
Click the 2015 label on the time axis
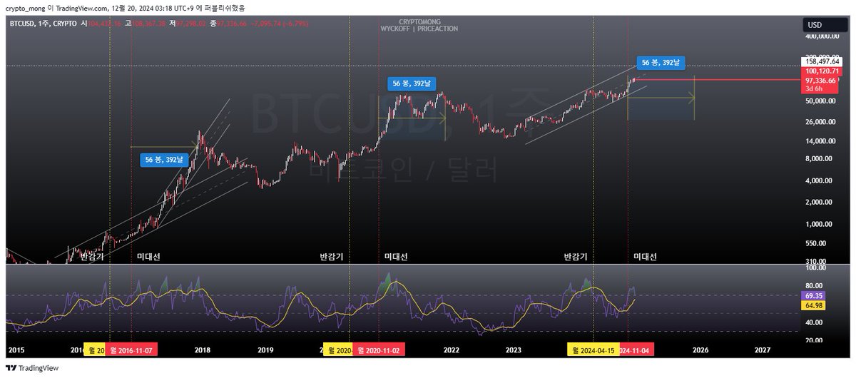click(16, 350)
